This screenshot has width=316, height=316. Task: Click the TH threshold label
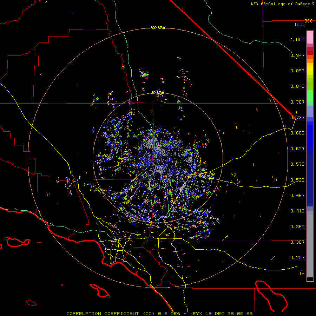(302, 274)
